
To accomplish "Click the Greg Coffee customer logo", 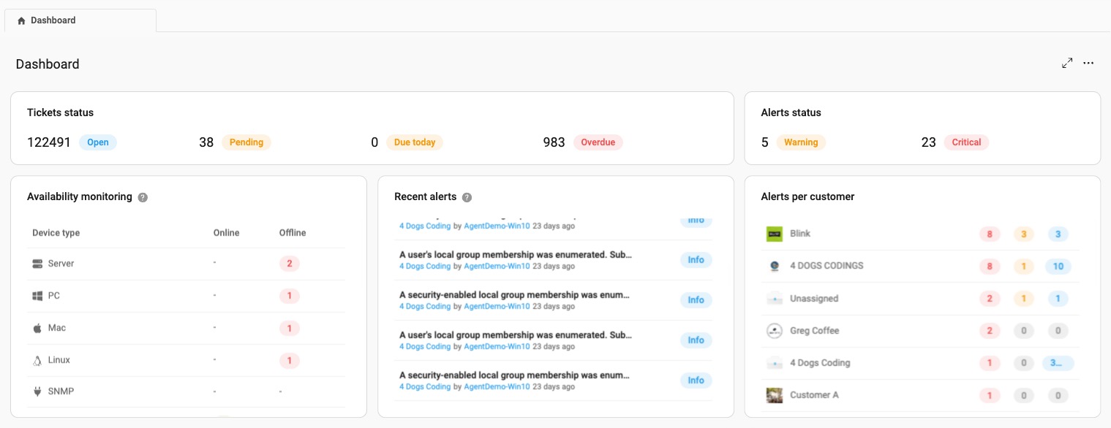I will pyautogui.click(x=775, y=331).
